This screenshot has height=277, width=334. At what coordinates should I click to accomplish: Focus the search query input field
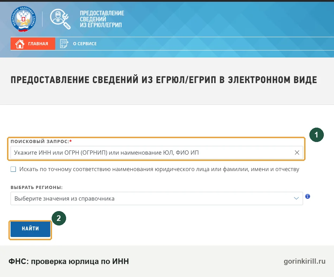click(156, 153)
